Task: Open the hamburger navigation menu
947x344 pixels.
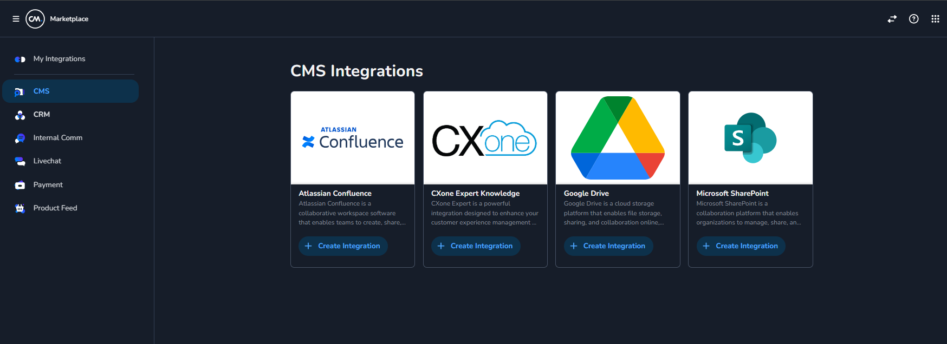Action: pos(16,19)
